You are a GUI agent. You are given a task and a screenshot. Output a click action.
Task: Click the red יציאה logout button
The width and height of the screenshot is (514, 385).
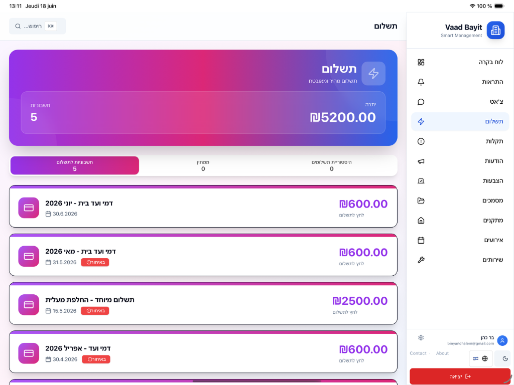[460, 376]
